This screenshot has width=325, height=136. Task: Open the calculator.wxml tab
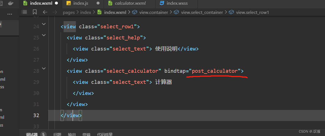129,3
